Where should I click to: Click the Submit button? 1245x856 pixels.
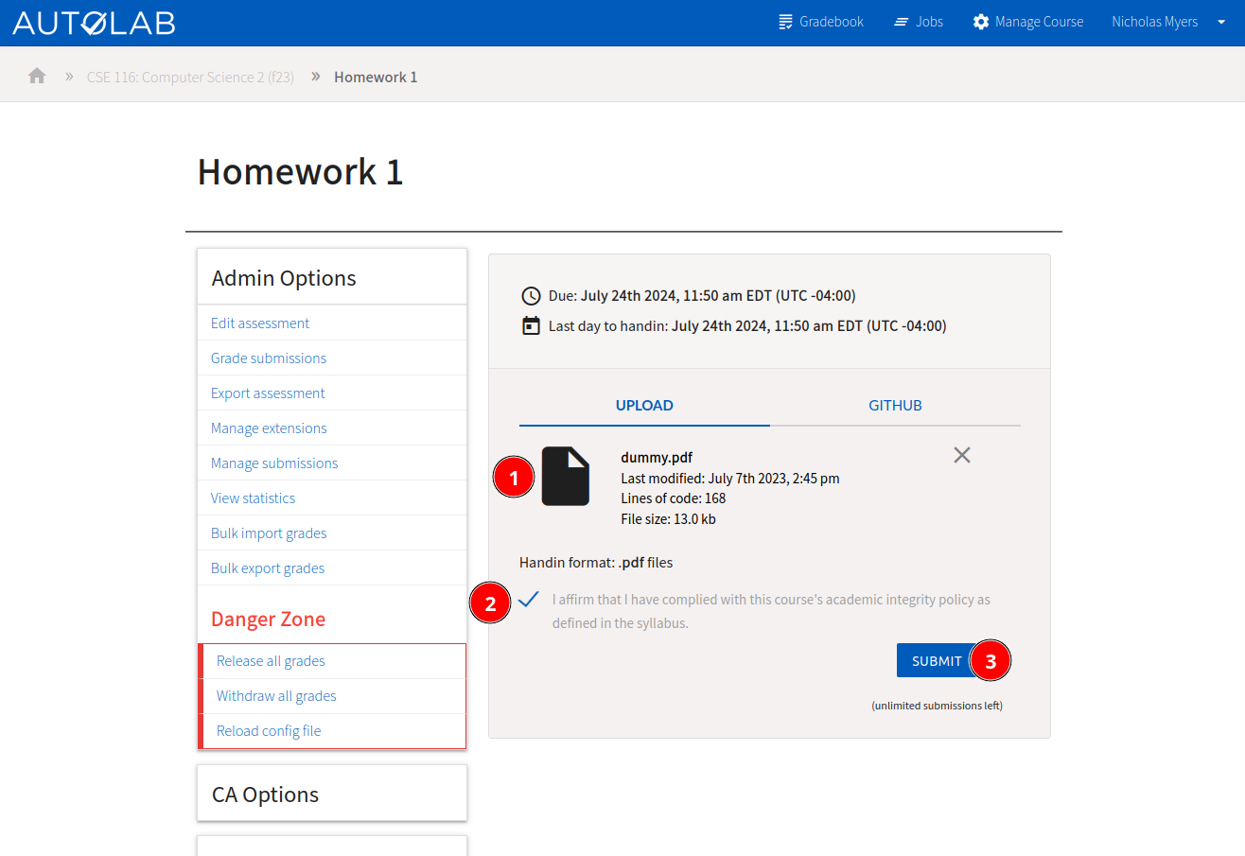[937, 660]
